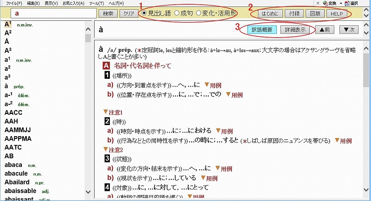
Task: Click definition pane scrollbar down arrow
Action: click(x=366, y=190)
